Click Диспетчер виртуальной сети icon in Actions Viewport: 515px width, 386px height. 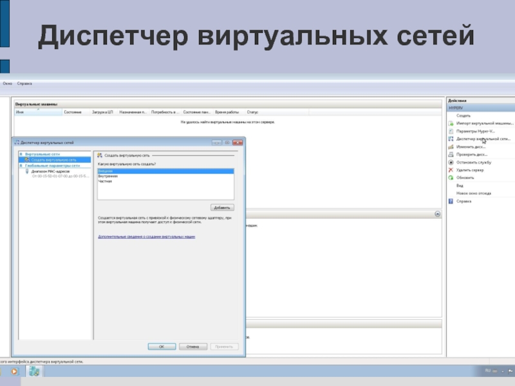tap(451, 139)
